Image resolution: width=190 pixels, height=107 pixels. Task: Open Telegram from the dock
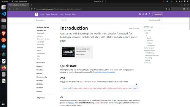point(4,46)
